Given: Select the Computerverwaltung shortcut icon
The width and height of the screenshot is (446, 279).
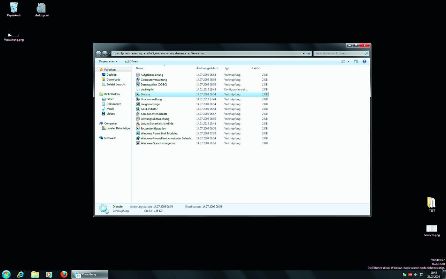Looking at the screenshot, I should 138,80.
